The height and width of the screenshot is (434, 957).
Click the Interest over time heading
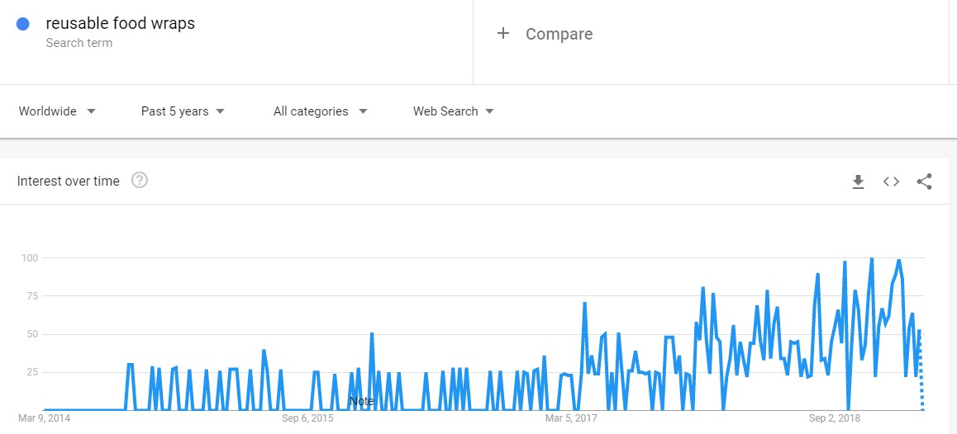69,181
